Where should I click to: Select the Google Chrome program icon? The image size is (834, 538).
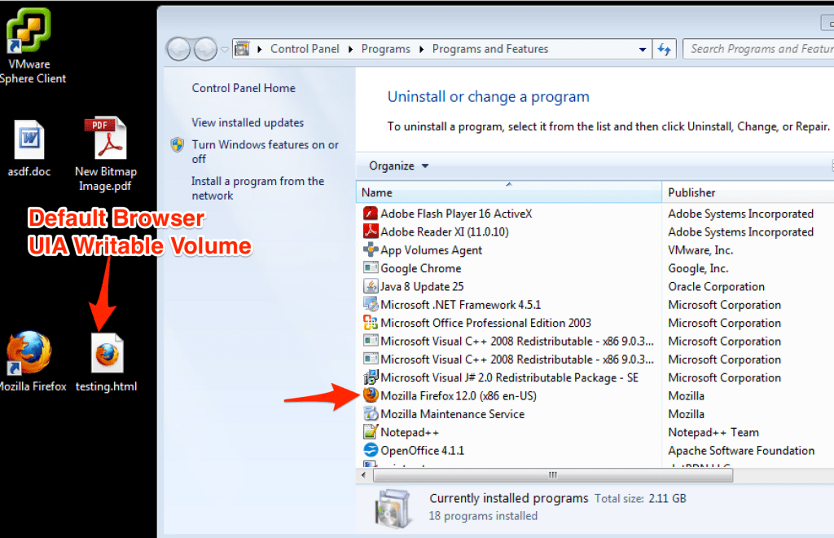click(x=371, y=268)
